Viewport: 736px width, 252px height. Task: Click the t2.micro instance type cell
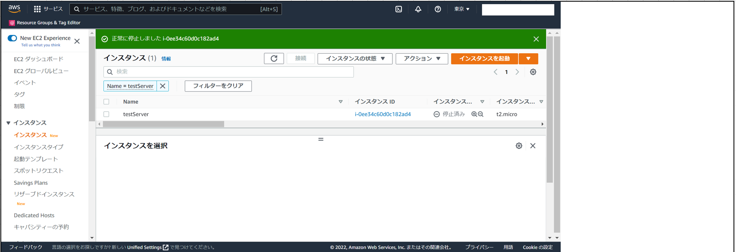[x=507, y=114]
